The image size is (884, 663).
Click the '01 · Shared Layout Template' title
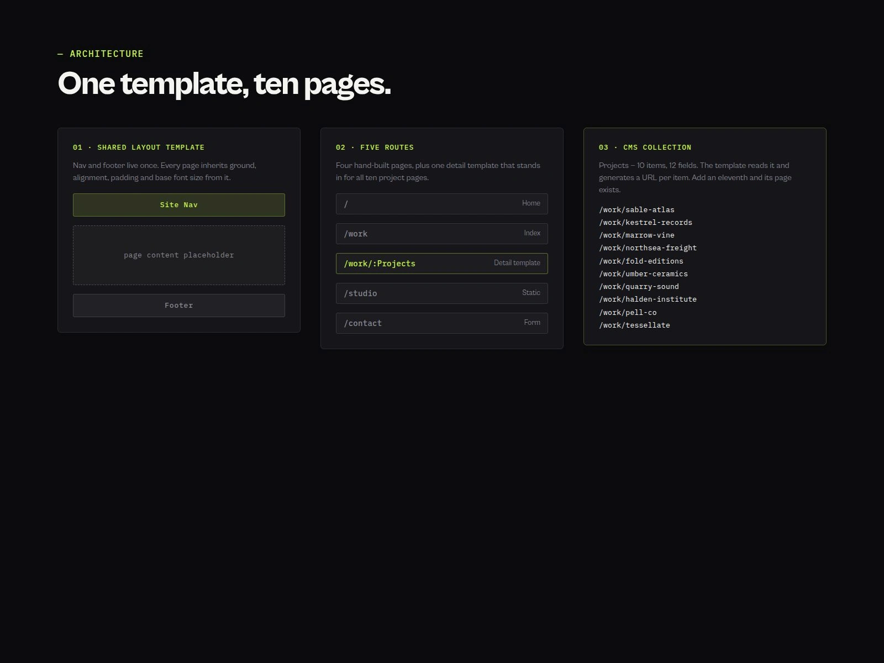tap(139, 148)
